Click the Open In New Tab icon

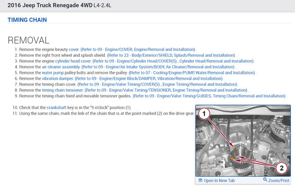click(200, 180)
